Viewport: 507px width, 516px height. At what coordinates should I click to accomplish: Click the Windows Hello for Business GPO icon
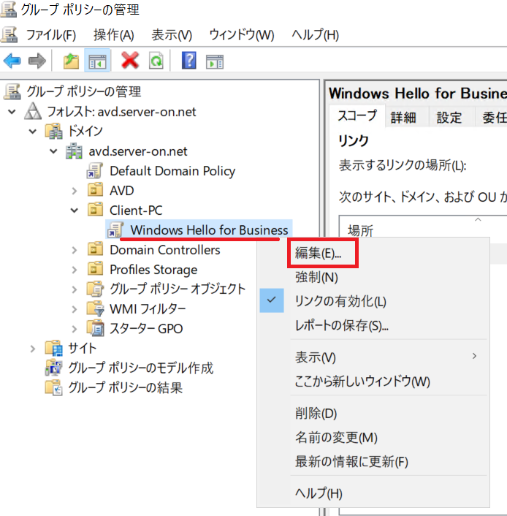pyautogui.click(x=115, y=229)
